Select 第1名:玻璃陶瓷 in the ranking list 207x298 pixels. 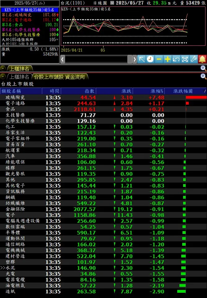pyautogui.click(x=30, y=15)
